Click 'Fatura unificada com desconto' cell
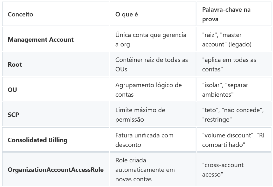 pyautogui.click(x=153, y=140)
